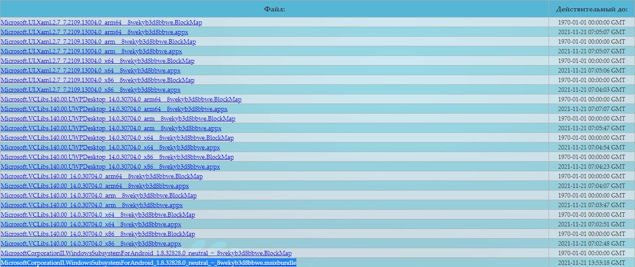Open WindowsSubsystemForAndroid BlockMap link
This screenshot has height=267, width=635.
click(x=146, y=253)
